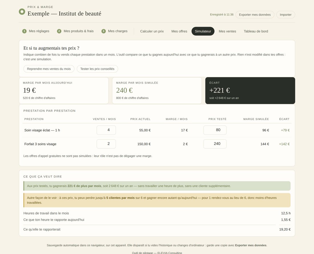The height and width of the screenshot is (254, 314).
Task: Open the Mes offres tab
Action: tap(179, 31)
